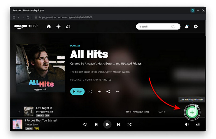Open All Hits playlist cover art
216x139 pixels.
pos(40,68)
